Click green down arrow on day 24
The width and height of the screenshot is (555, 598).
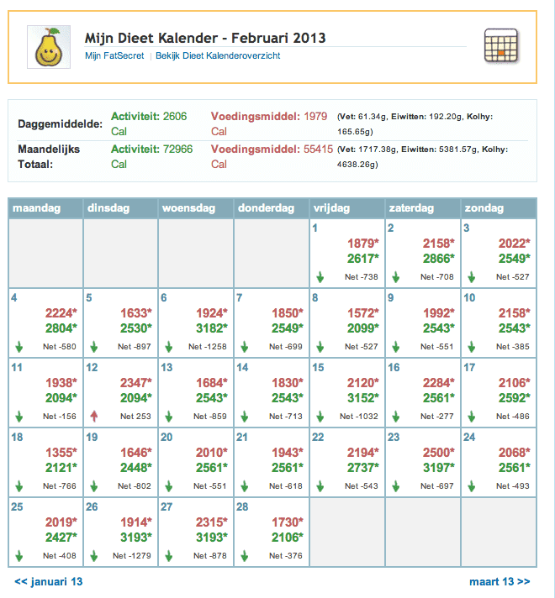(x=472, y=486)
